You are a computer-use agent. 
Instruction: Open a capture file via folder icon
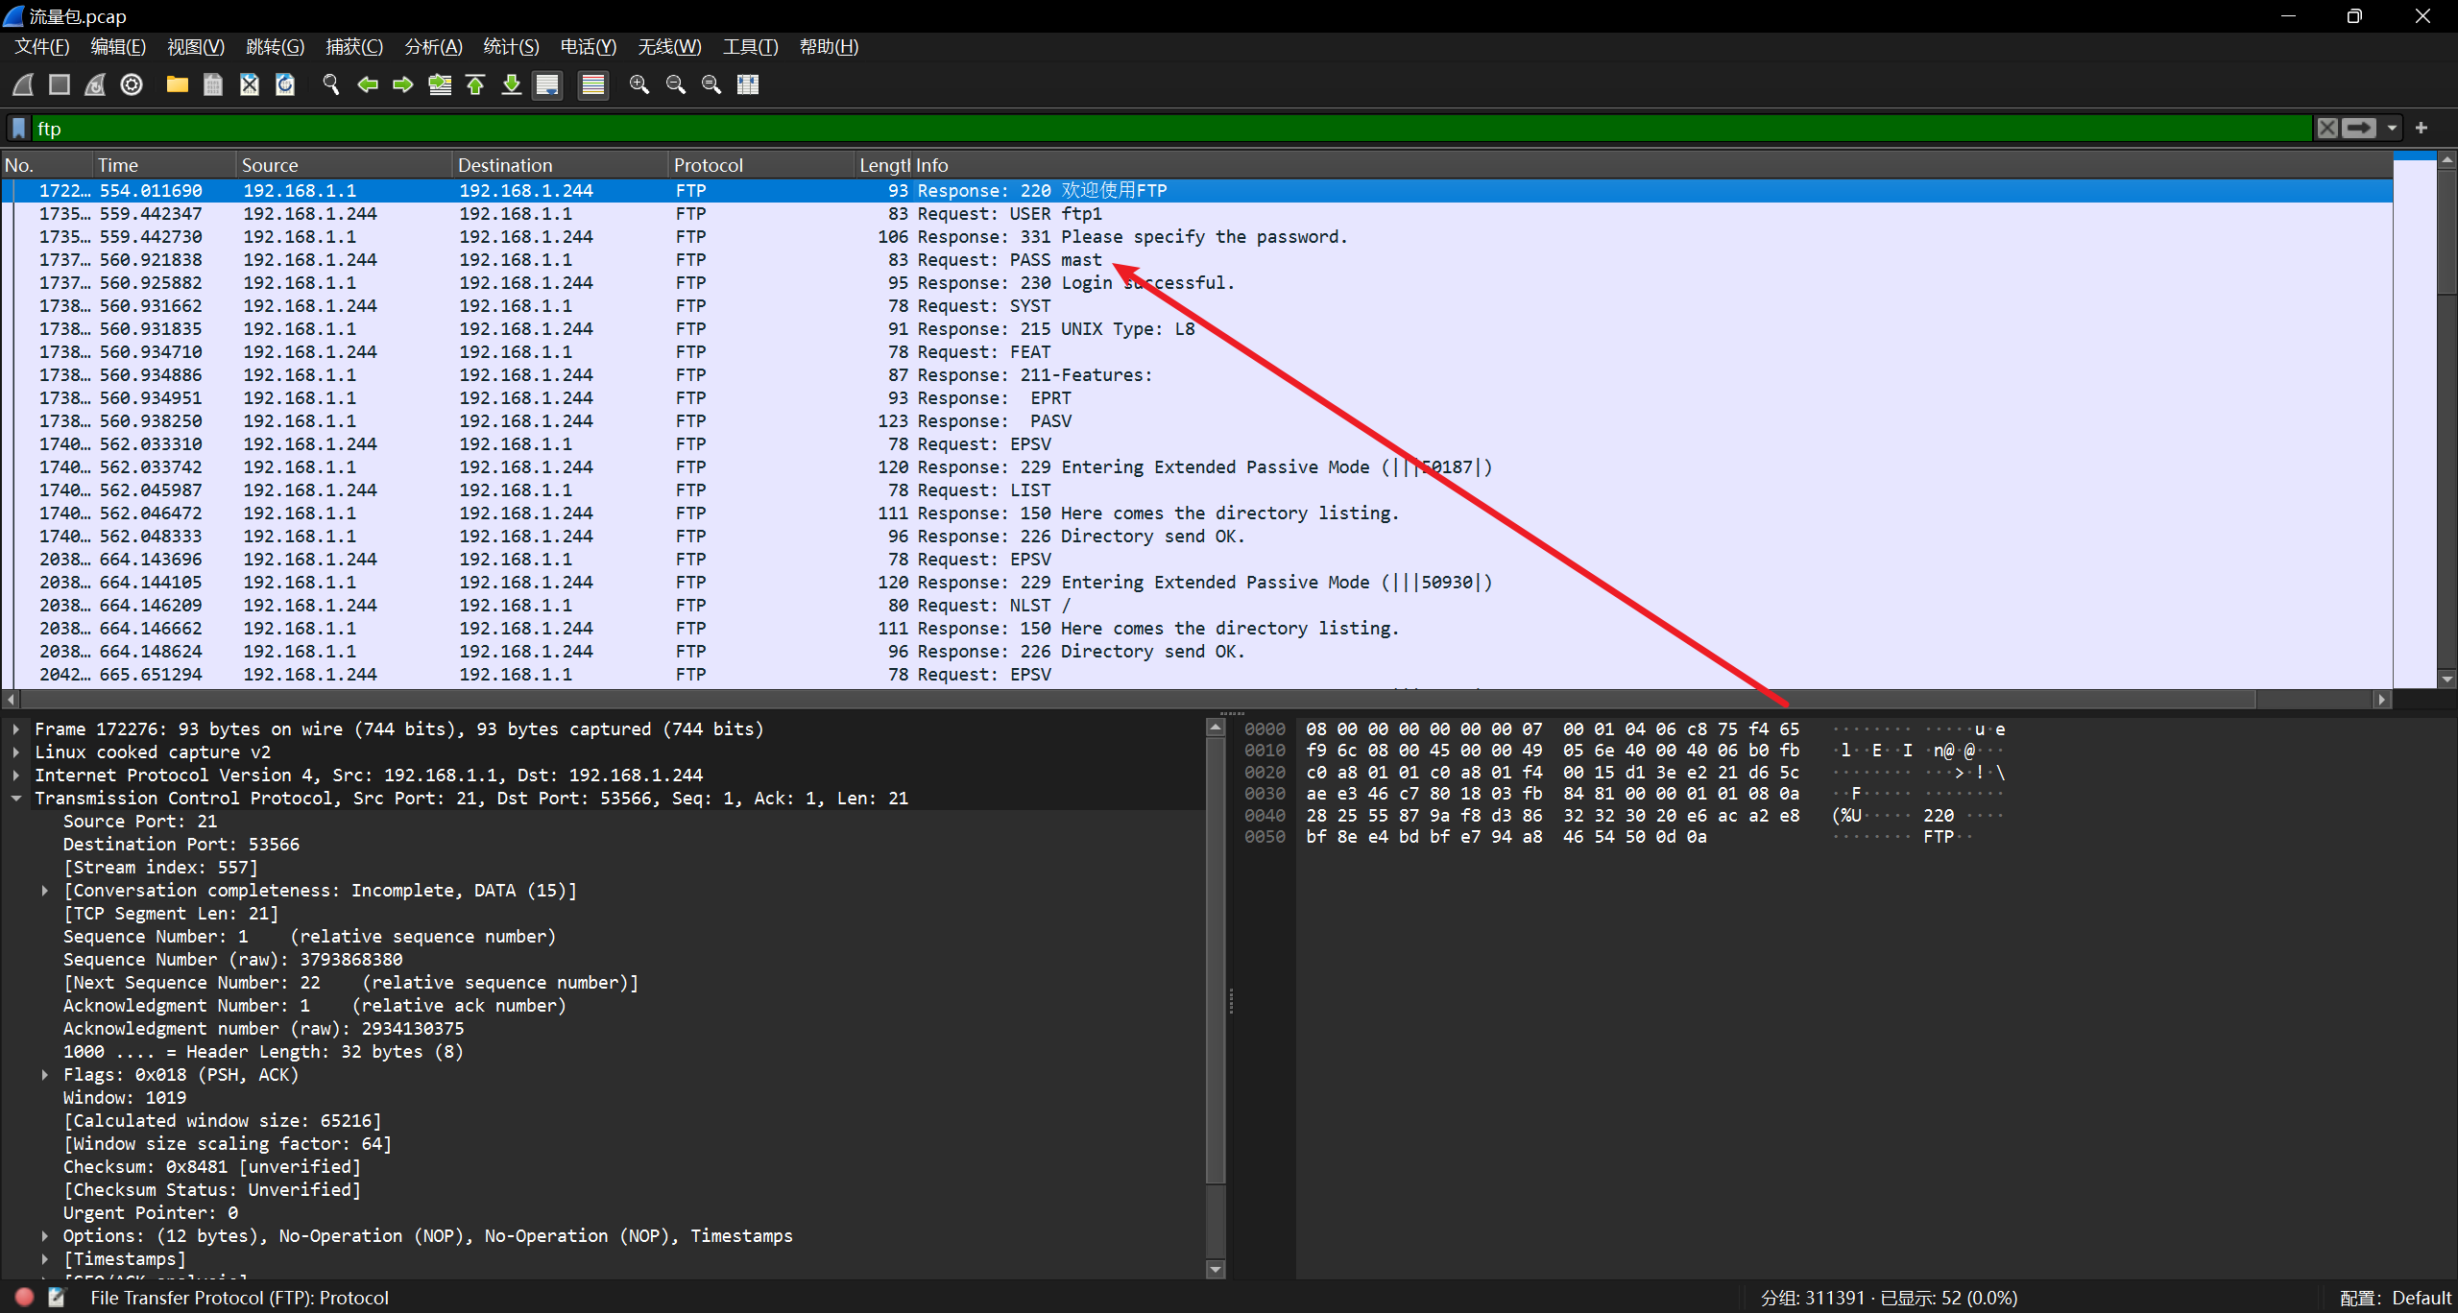(x=177, y=85)
